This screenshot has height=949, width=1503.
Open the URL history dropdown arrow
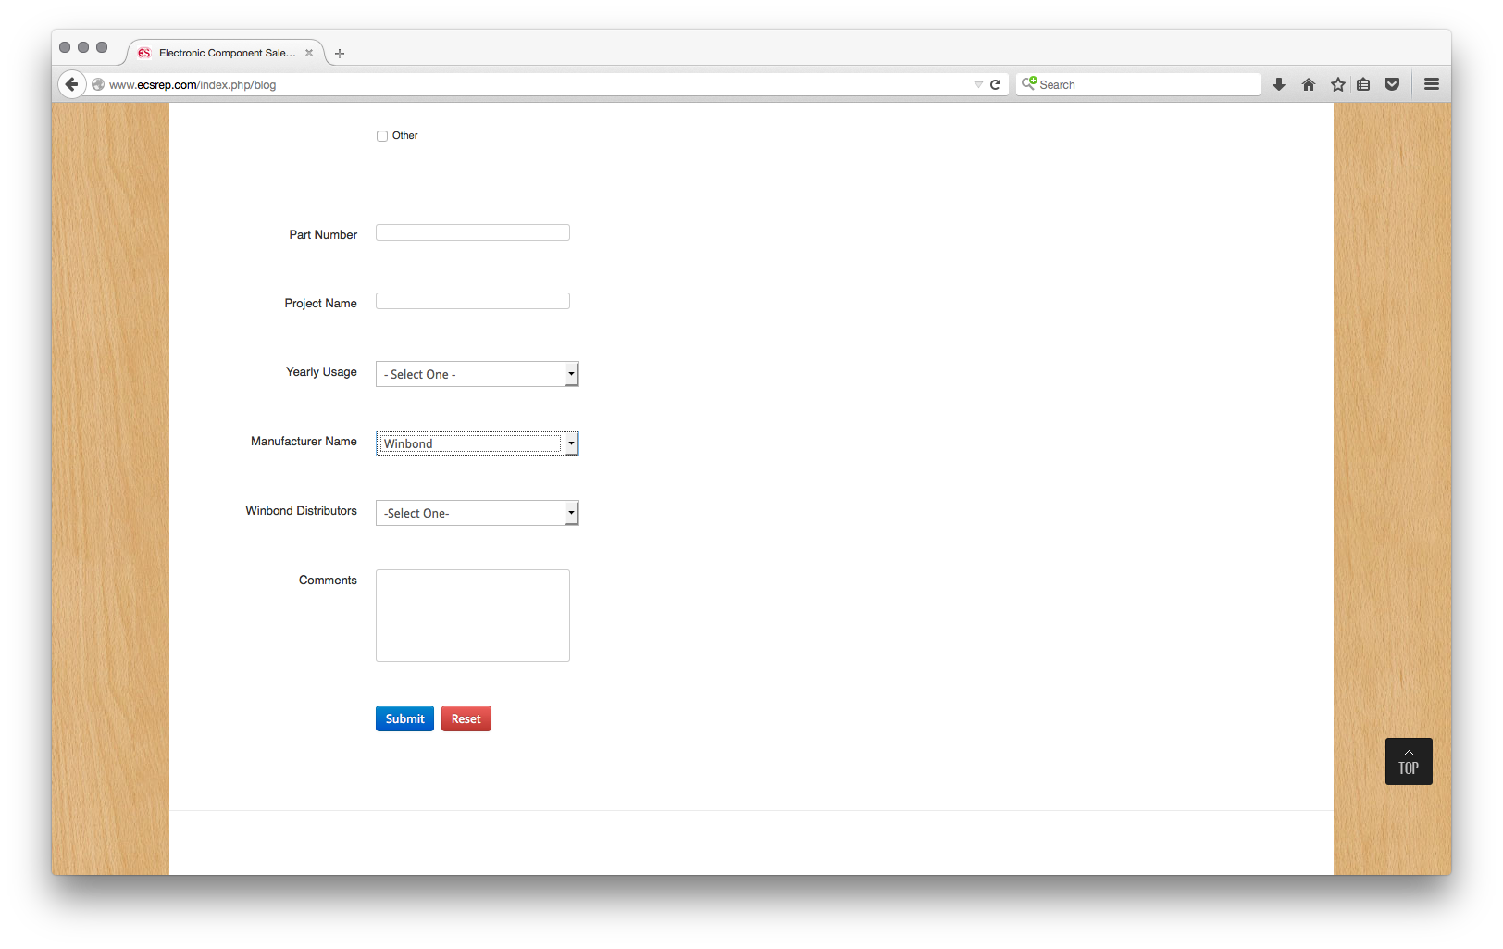[978, 84]
